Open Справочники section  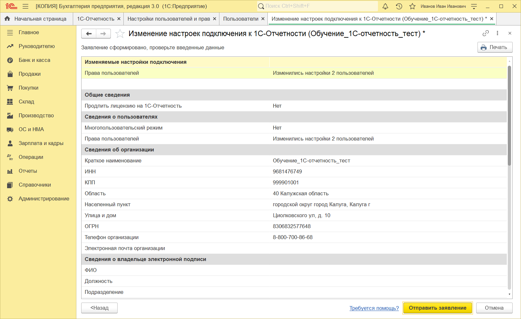click(38, 185)
